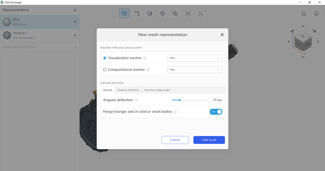Close the New mesh representation dialog

(222, 35)
